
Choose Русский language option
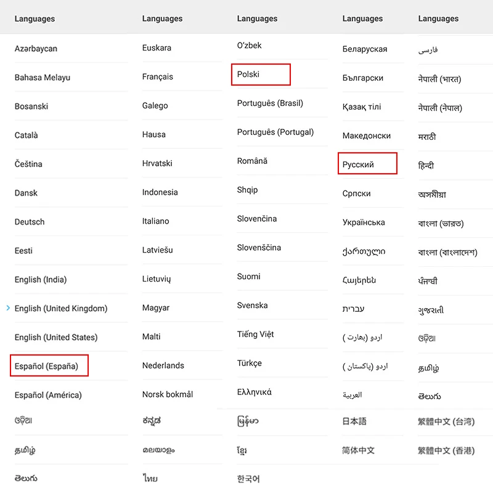pyautogui.click(x=358, y=165)
